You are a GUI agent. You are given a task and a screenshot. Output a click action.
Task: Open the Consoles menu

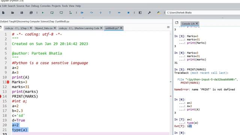pos(45,6)
